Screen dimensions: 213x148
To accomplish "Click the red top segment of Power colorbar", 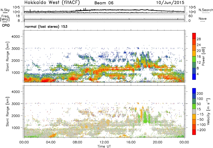I will click(194, 36).
